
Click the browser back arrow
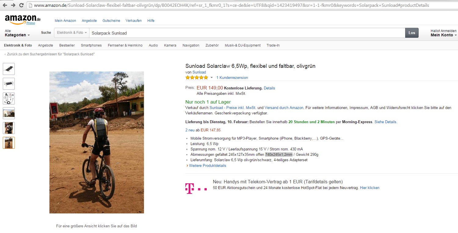(5, 5)
